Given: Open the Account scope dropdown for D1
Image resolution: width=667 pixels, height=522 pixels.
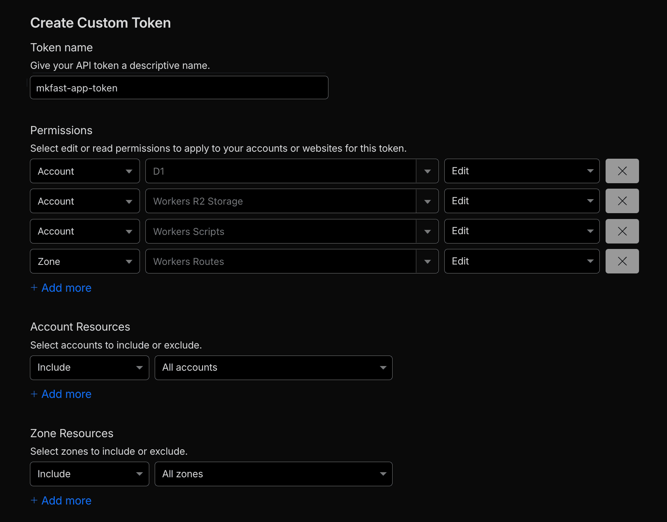Looking at the screenshot, I should 85,171.
